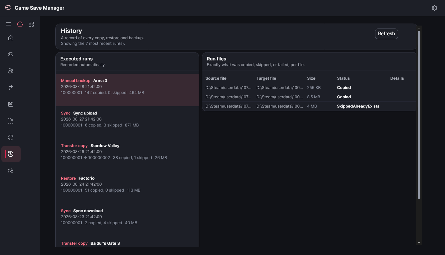
Task: Open the settings gear in the sidebar
Action: point(11,171)
